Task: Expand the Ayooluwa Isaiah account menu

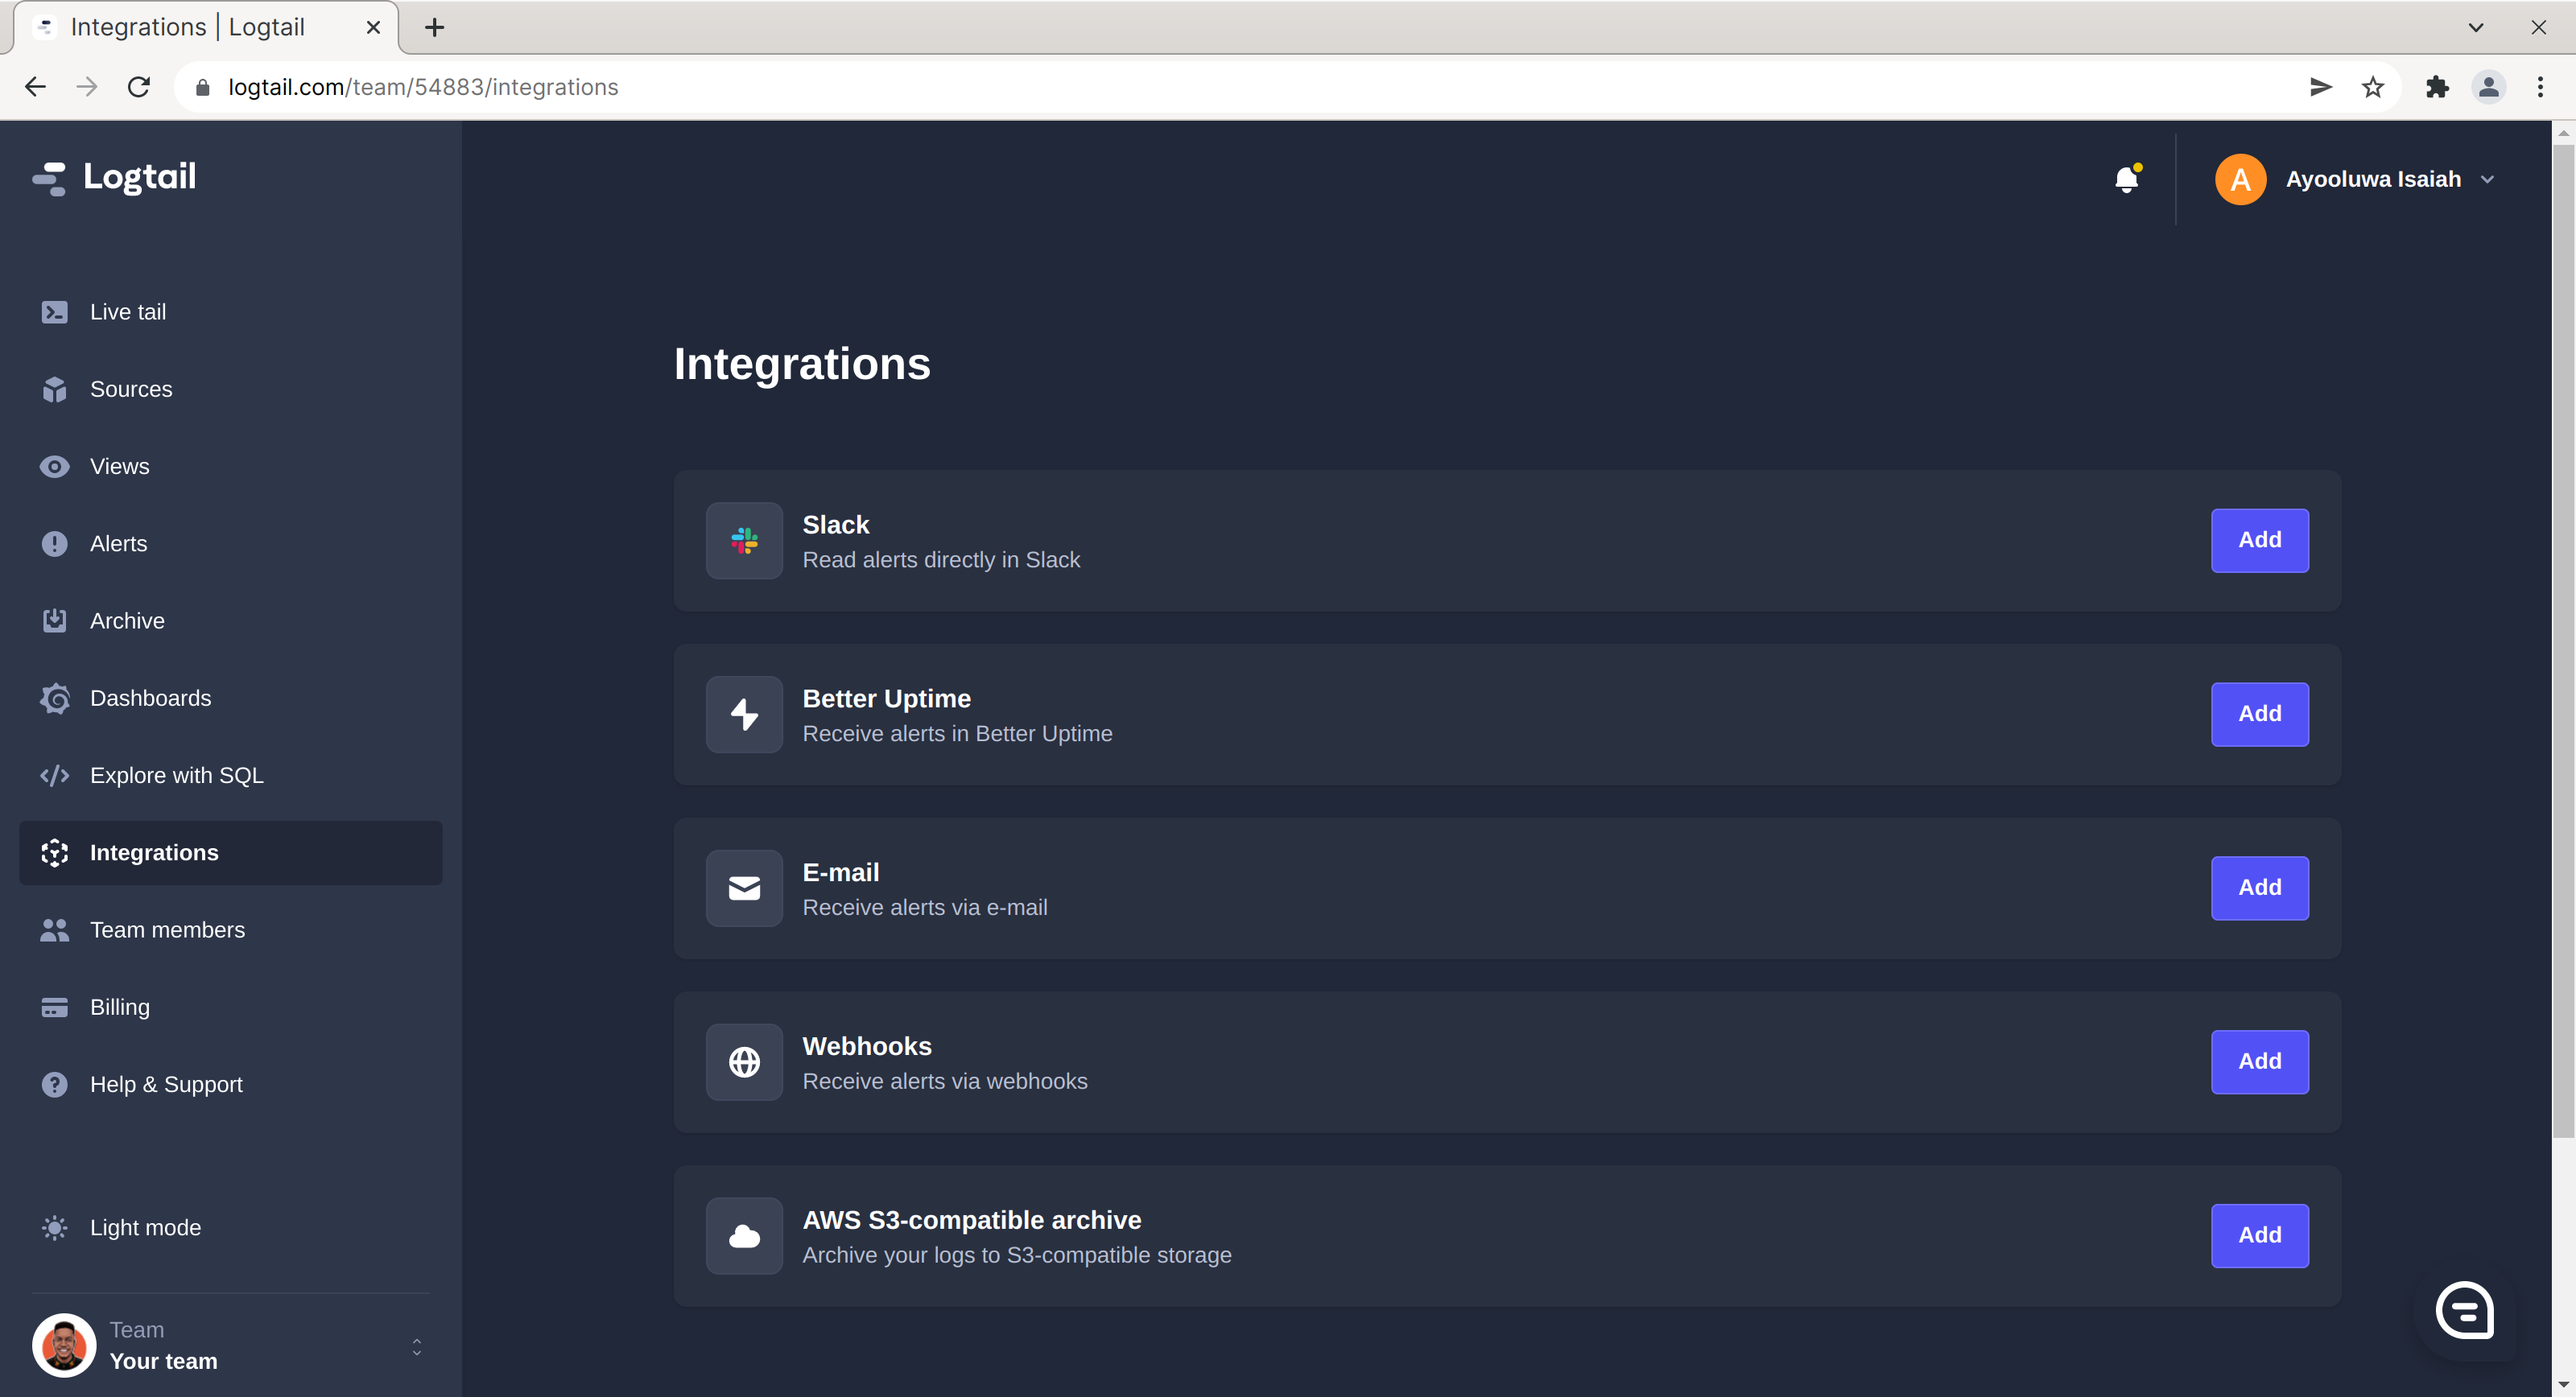Action: pyautogui.click(x=2488, y=179)
